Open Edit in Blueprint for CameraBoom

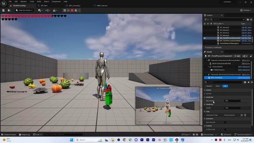(x=244, y=67)
